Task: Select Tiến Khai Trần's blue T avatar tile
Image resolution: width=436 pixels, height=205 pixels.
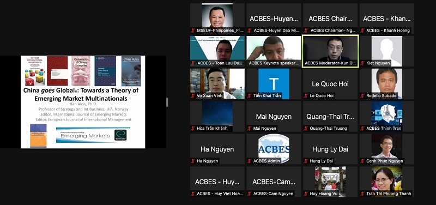Action: [x=274, y=84]
